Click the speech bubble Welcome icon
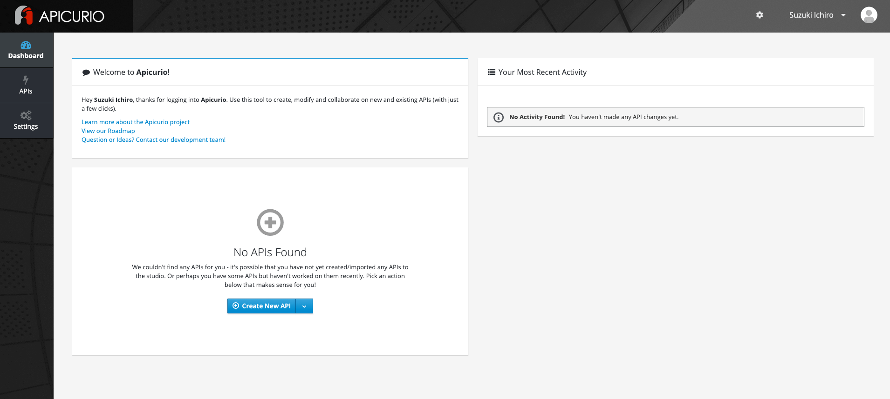890x399 pixels. (x=86, y=73)
